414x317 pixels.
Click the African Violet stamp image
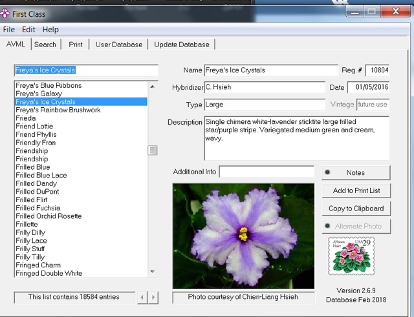coord(351,256)
